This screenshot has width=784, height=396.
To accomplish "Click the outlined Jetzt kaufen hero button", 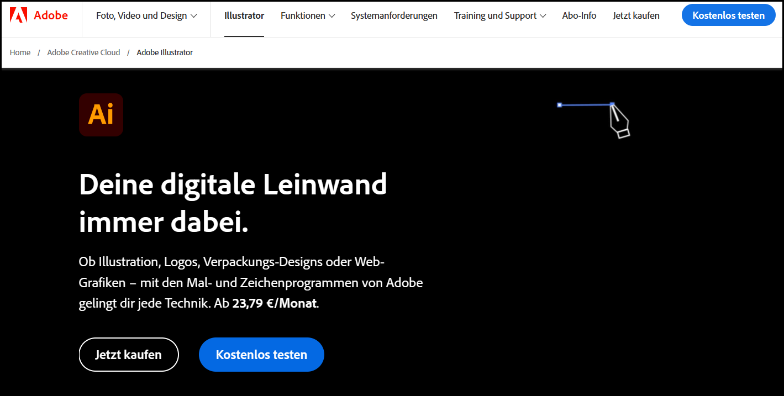I will point(129,355).
